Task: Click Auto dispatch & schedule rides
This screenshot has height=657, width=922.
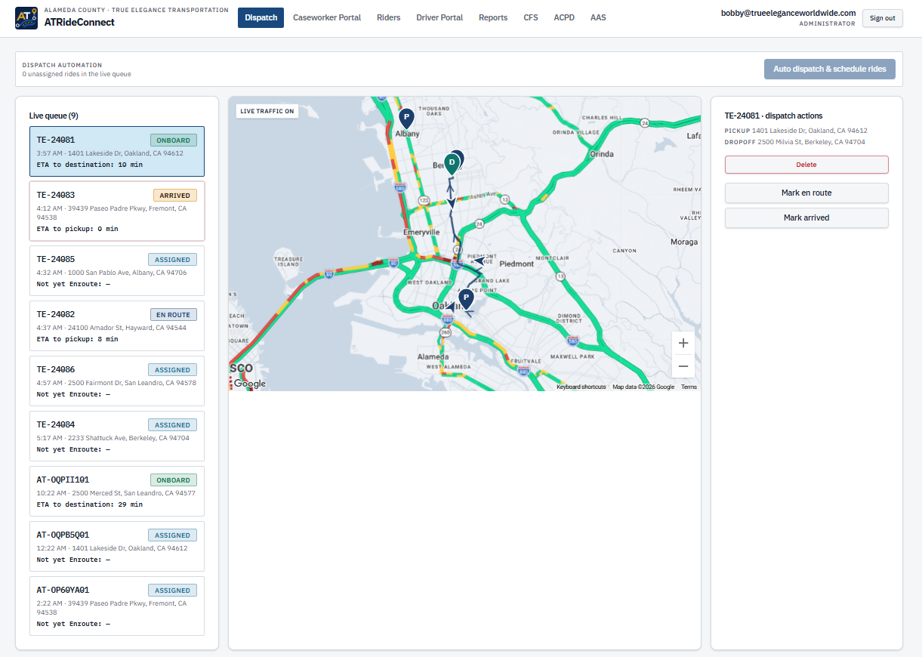Action: pos(830,69)
